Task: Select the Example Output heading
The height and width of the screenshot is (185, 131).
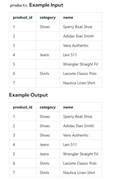Action: pos(28,95)
